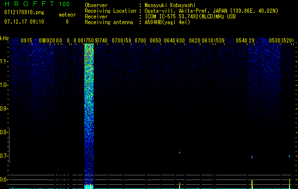This screenshot has height=189, width=298.
Task: Select the 0.9 frequency axis label
Action: tap(4, 109)
